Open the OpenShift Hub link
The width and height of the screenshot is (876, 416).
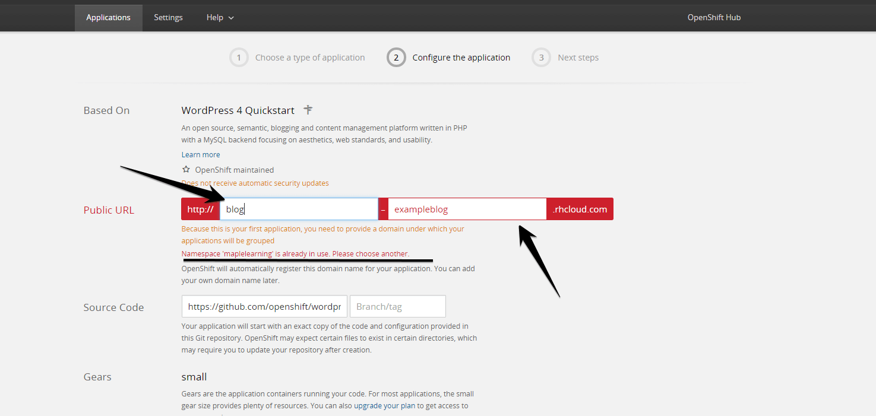714,18
